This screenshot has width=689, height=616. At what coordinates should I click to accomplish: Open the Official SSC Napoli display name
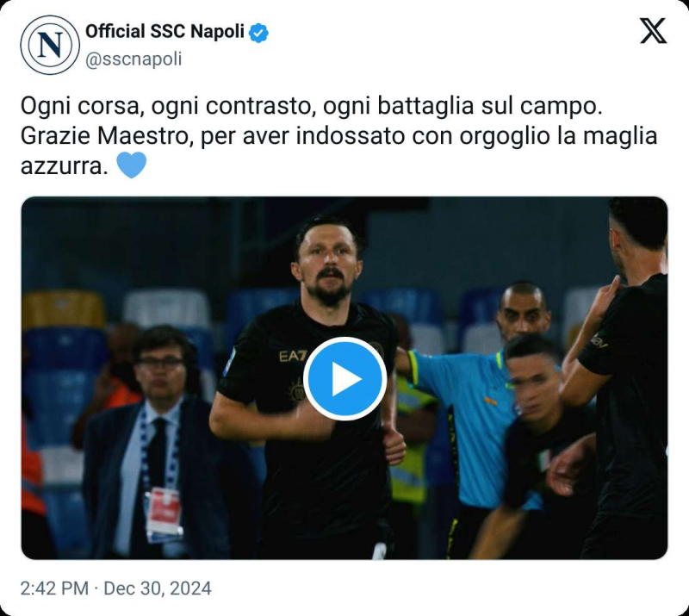[164, 32]
